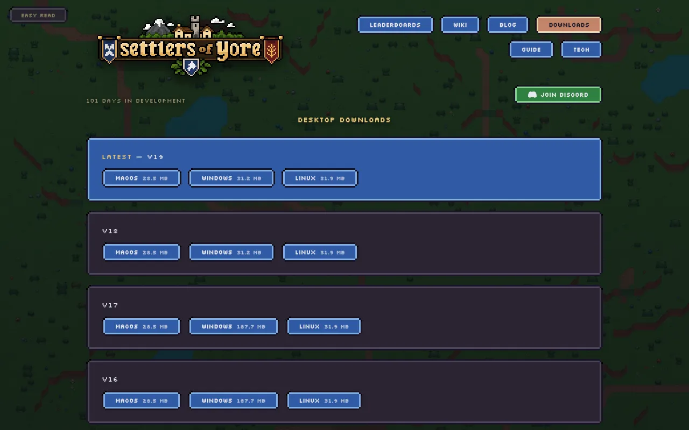Download V17 for Windows

point(234,326)
